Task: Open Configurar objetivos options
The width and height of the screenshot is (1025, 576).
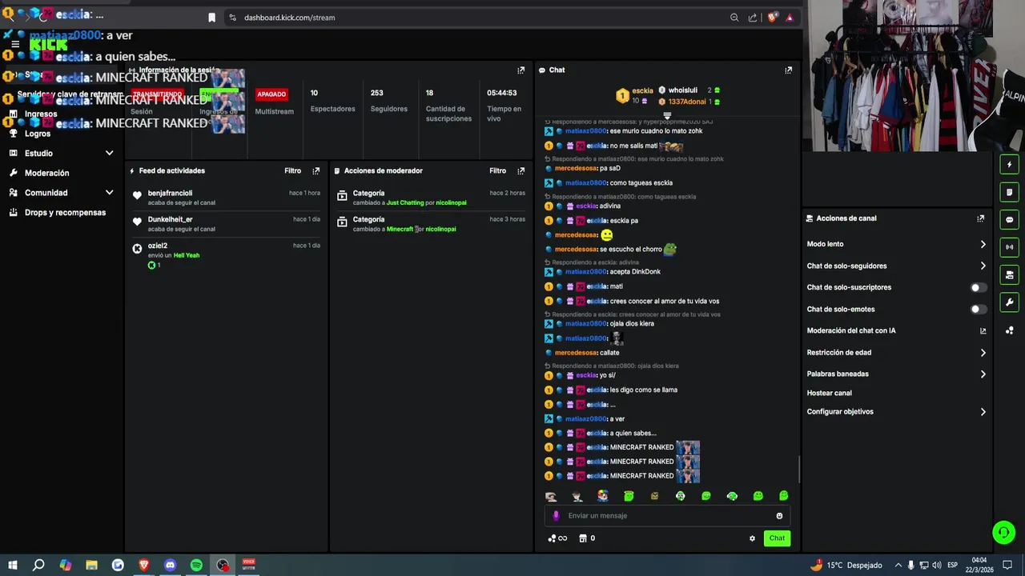Action: pos(896,412)
